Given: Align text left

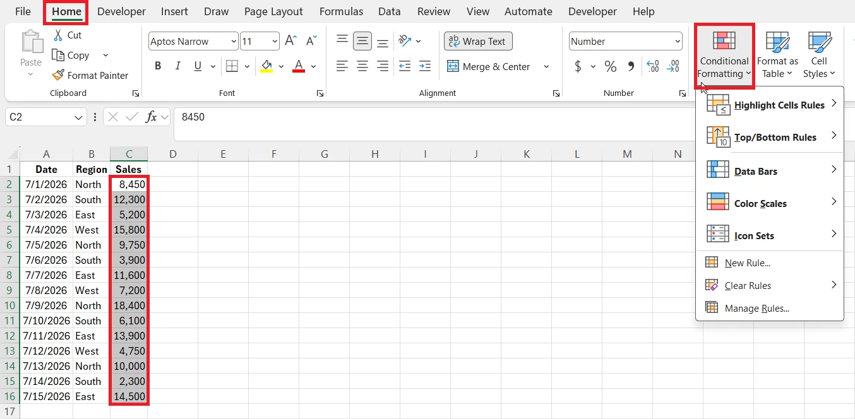Looking at the screenshot, I should pyautogui.click(x=342, y=66).
